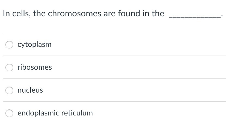The image size is (226, 122).
Task: Click the dashed fill-in blank line
Action: pyautogui.click(x=195, y=17)
